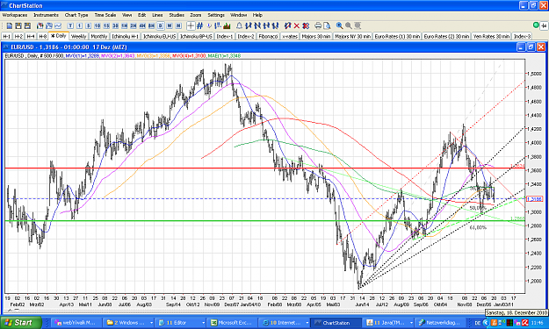The width and height of the screenshot is (549, 329).
Task: Click the alert bell icon
Action: [x=239, y=25]
